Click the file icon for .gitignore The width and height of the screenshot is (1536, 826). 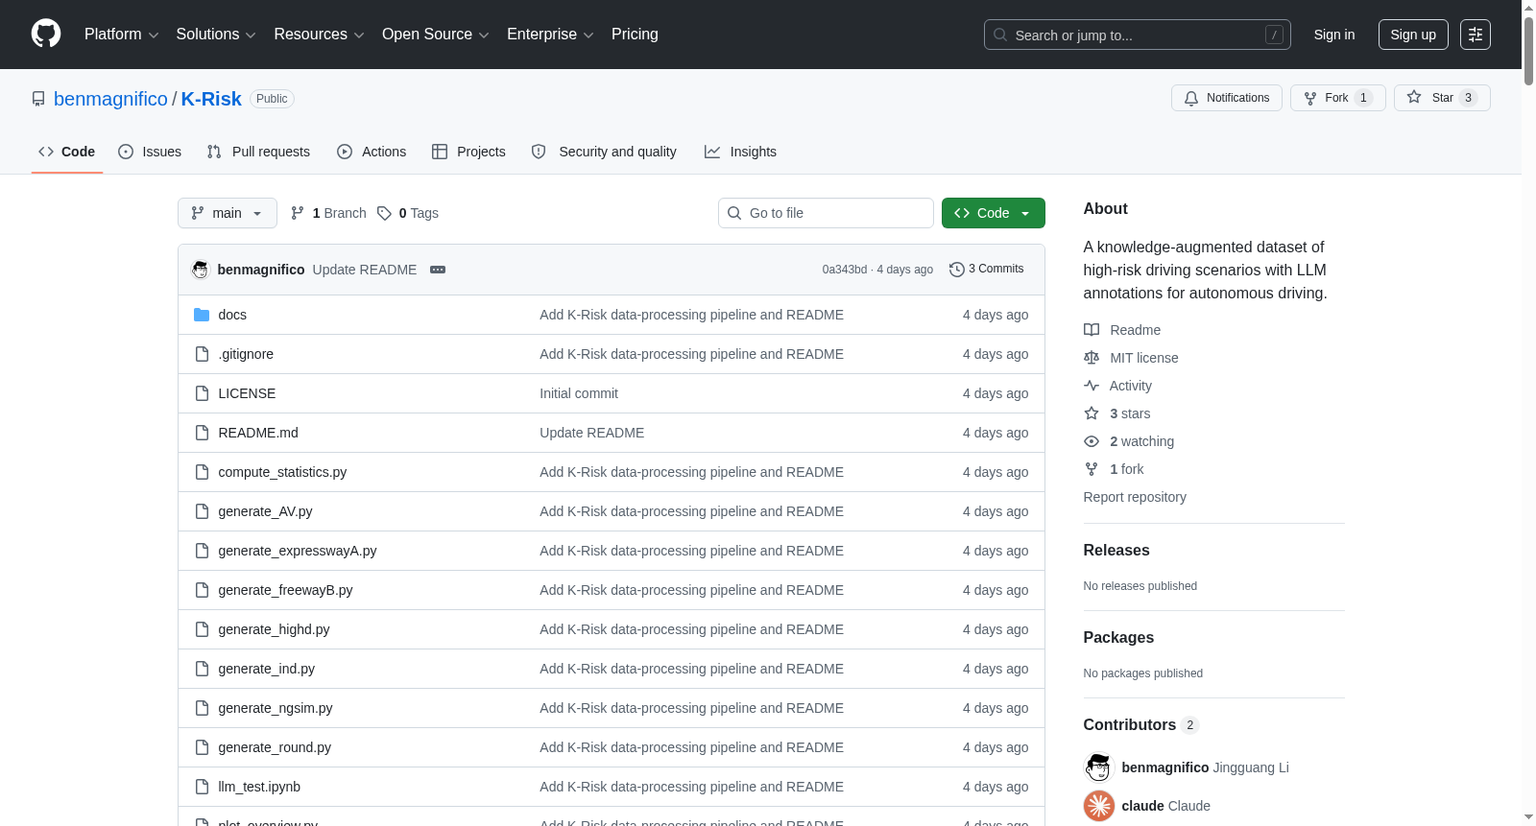[202, 354]
